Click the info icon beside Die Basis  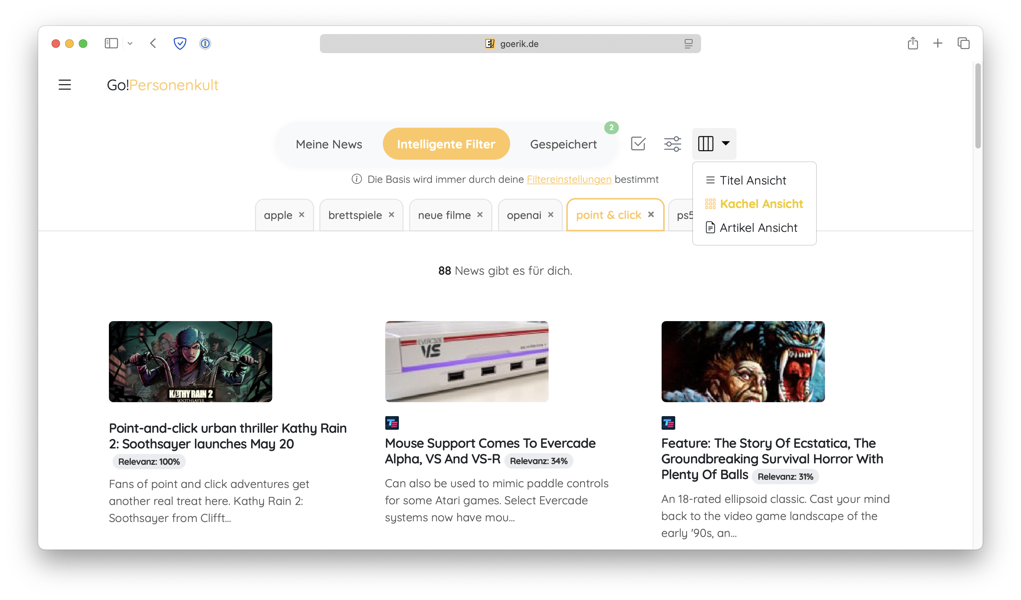tap(357, 179)
